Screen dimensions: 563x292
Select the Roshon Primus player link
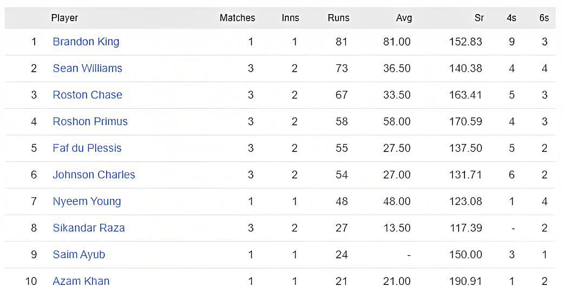(x=90, y=121)
